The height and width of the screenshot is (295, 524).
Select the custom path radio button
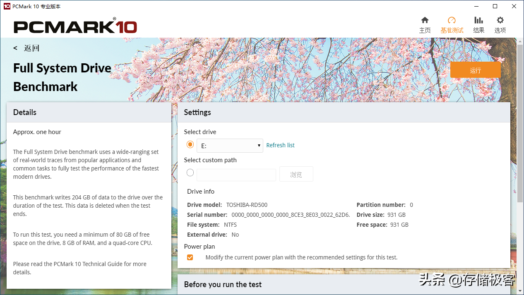coord(190,173)
